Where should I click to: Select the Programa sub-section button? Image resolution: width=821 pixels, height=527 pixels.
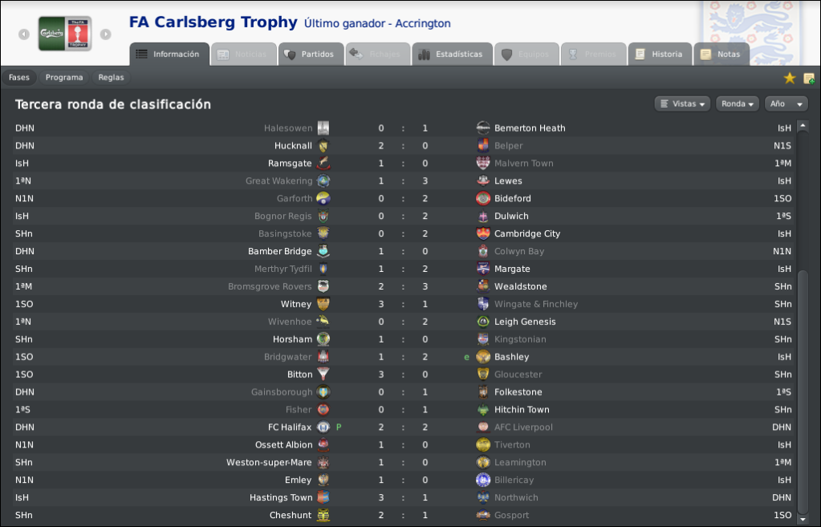[64, 78]
